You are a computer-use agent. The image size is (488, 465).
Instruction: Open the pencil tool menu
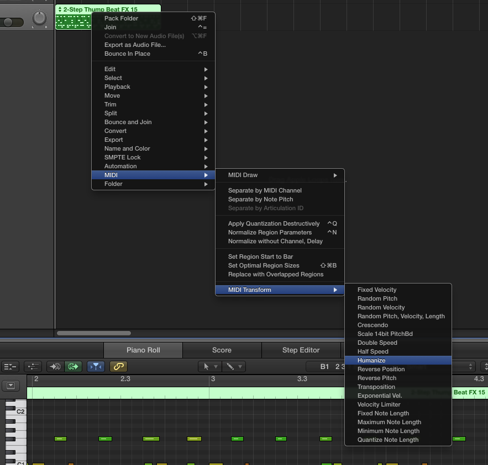[234, 367]
